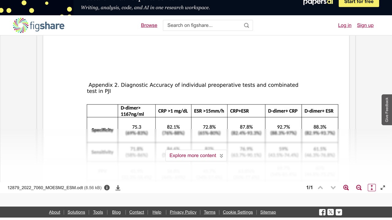Viewport: 392px width, 220px height.
Task: Toggle fit-to-height view mode
Action: pos(371,188)
